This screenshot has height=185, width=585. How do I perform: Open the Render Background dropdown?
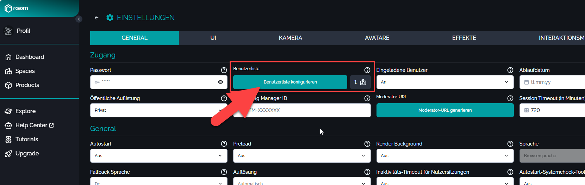pyautogui.click(x=444, y=156)
